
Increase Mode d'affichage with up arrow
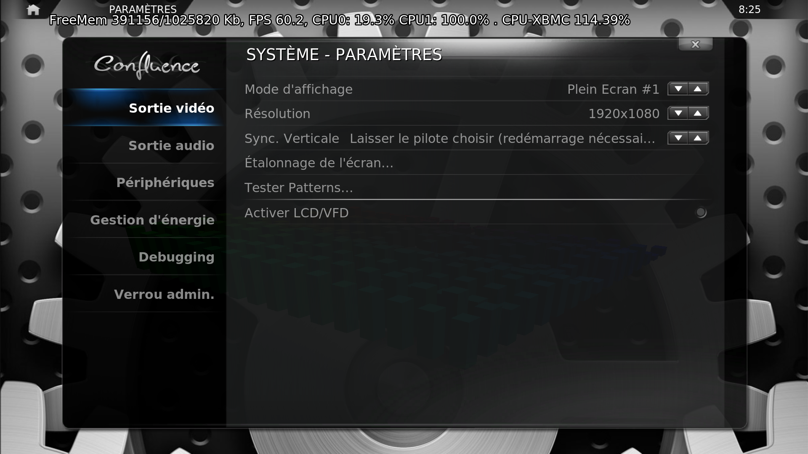pyautogui.click(x=698, y=89)
